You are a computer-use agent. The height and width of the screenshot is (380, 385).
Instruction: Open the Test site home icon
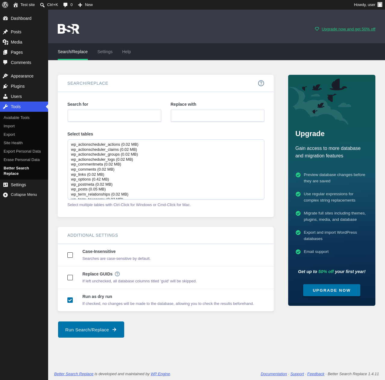point(16,5)
